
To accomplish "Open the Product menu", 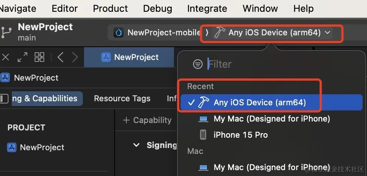I will 110,9.
